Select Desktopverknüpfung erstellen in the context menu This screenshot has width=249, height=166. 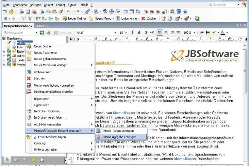(x=60, y=91)
